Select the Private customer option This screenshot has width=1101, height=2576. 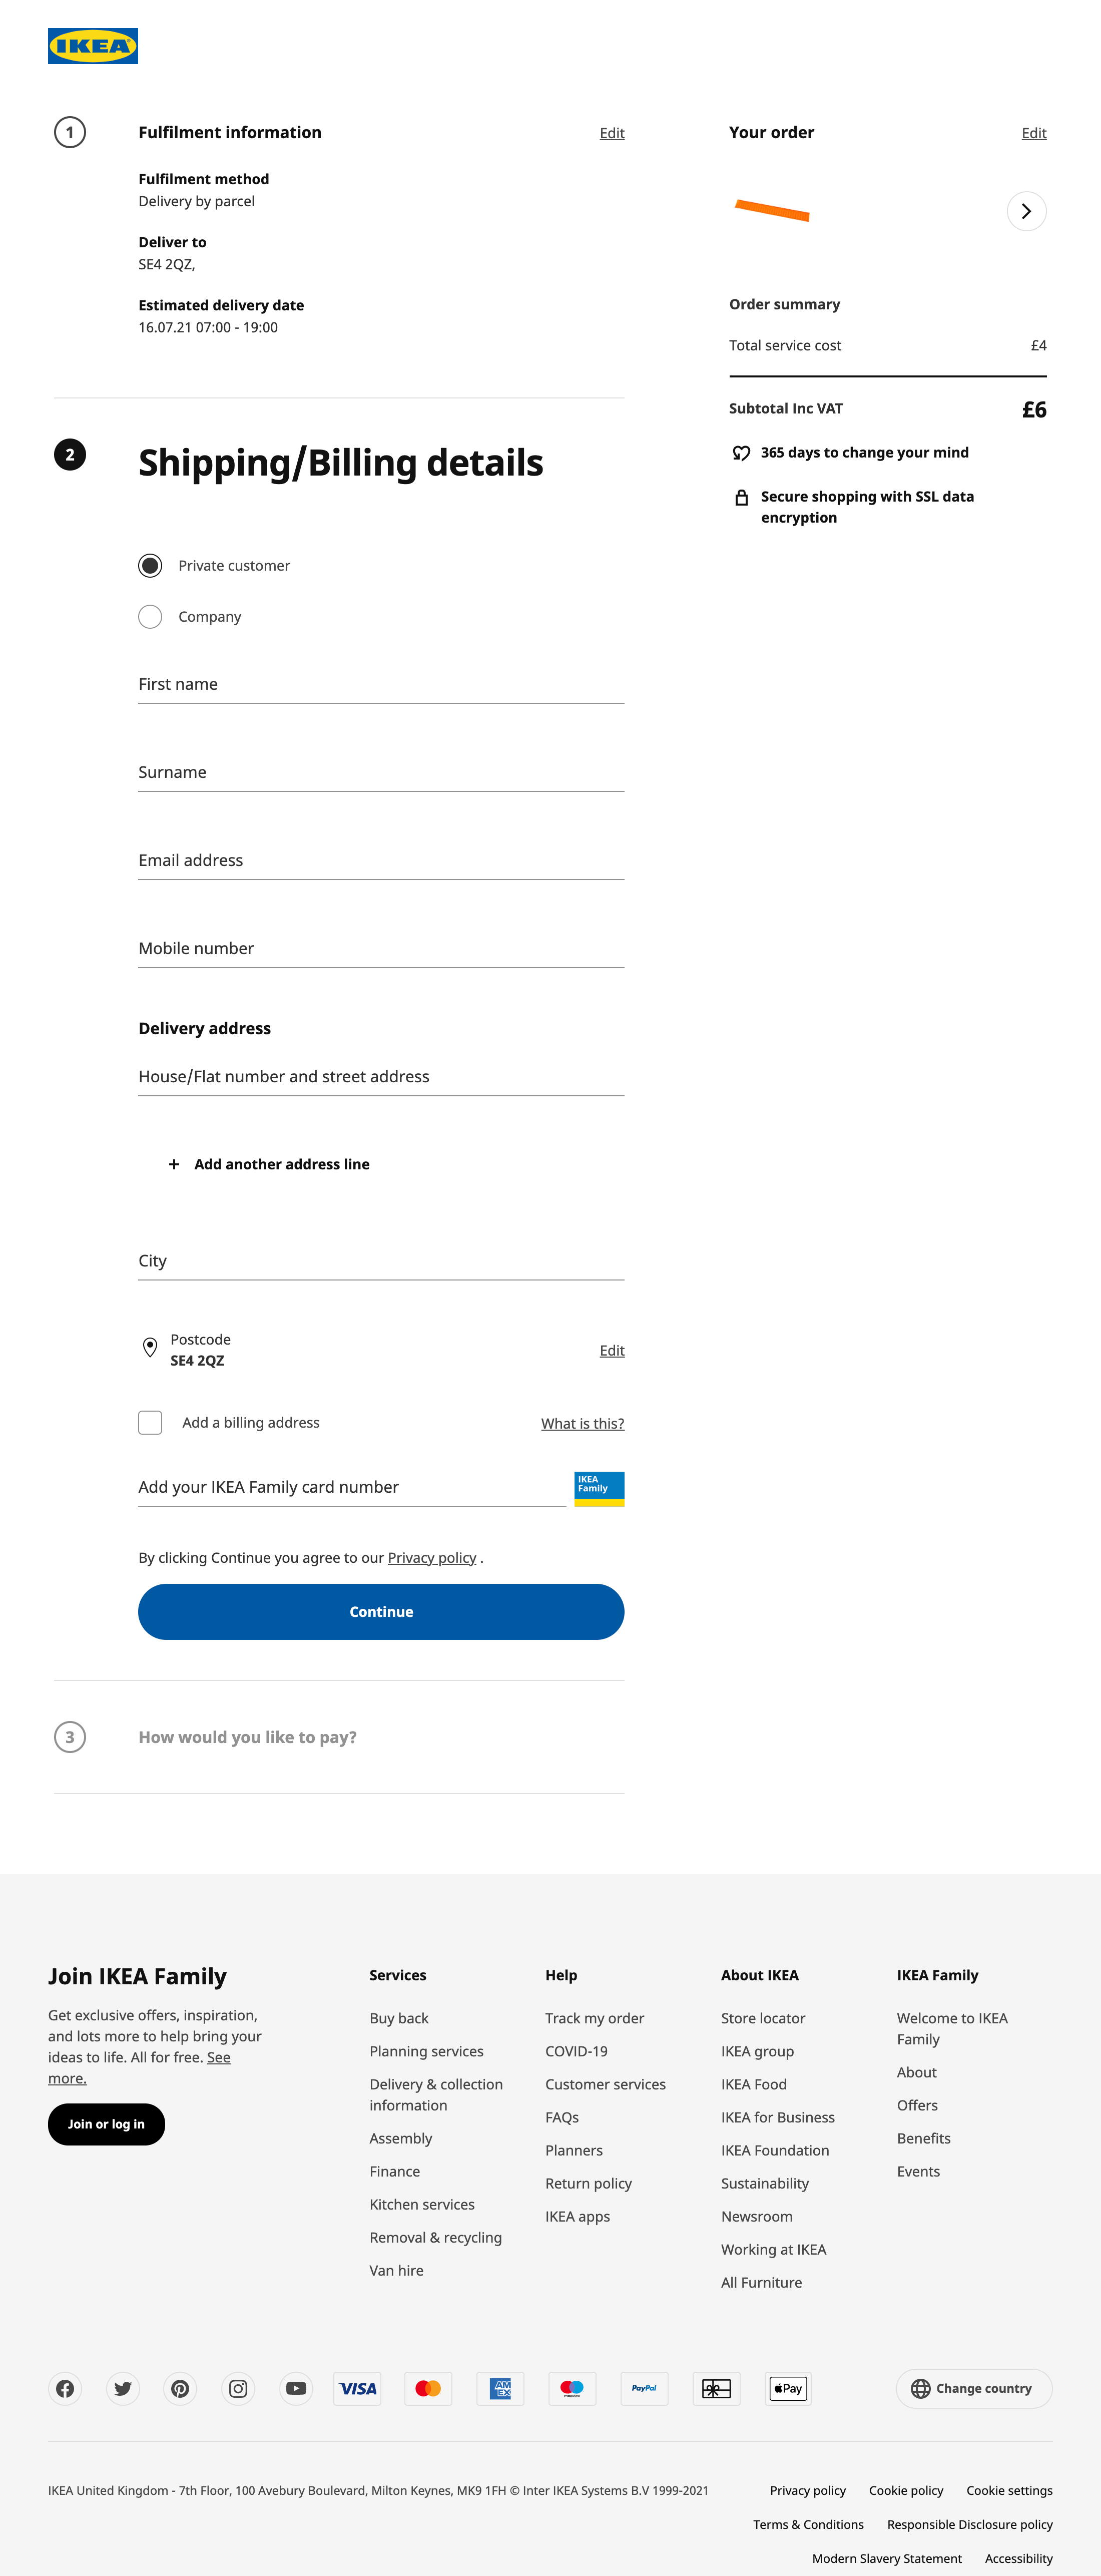[150, 565]
